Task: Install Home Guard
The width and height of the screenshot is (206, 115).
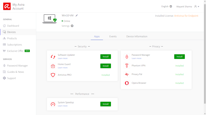Action: point(106,66)
